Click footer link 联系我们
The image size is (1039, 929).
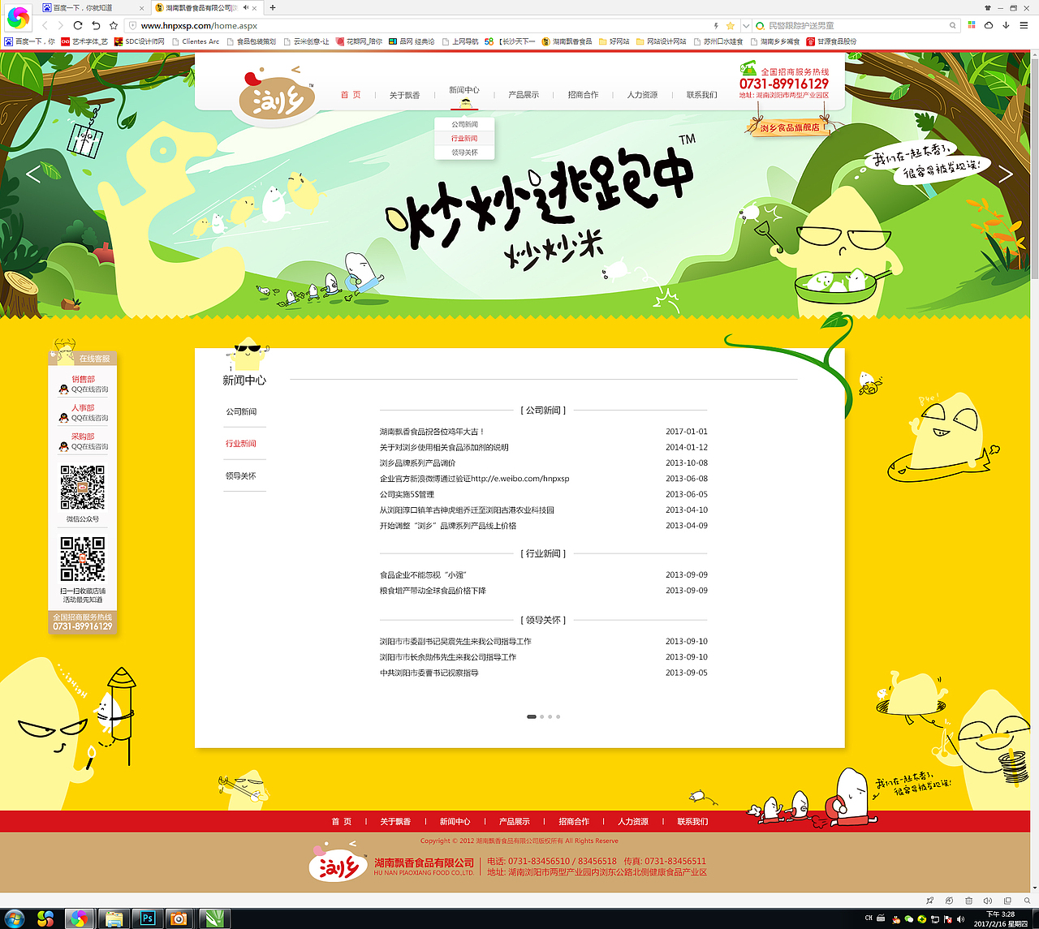tap(692, 822)
